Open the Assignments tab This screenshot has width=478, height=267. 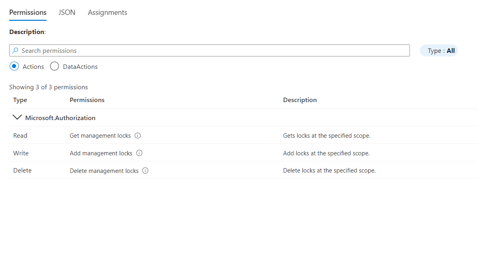[107, 12]
